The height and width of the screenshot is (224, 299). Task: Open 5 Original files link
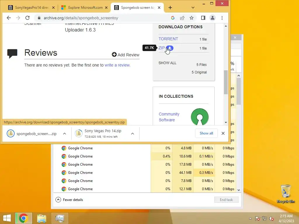point(199,72)
